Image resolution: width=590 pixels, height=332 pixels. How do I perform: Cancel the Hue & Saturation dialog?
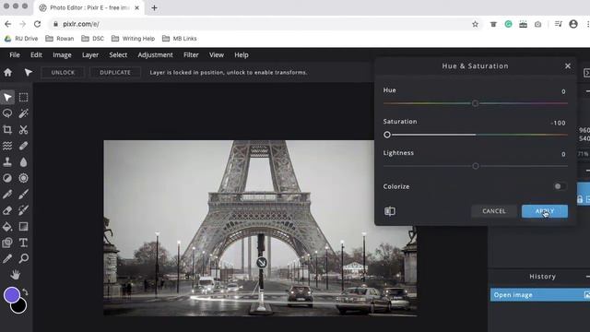tap(494, 211)
